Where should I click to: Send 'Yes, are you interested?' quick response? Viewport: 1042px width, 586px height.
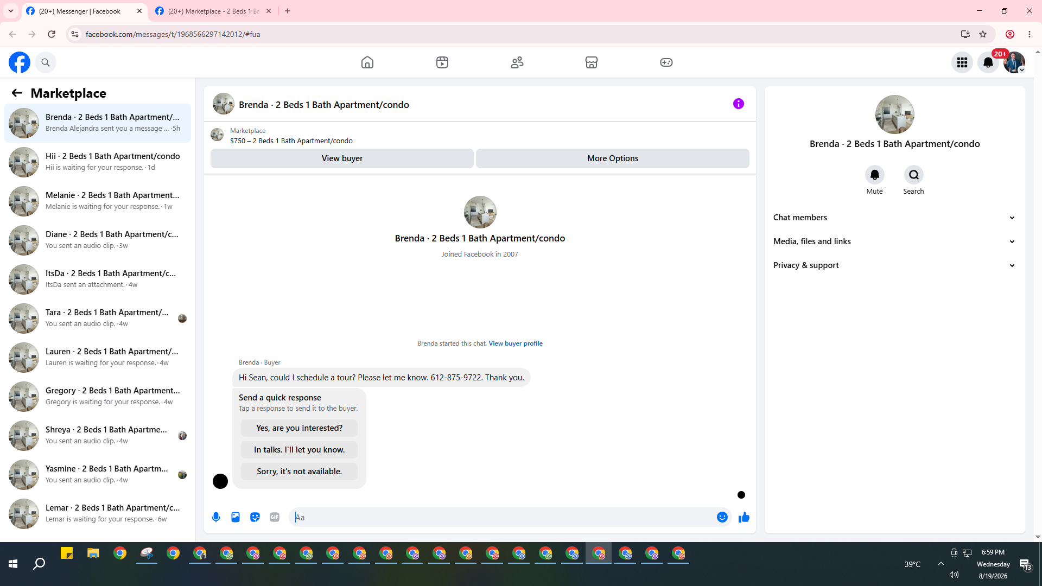click(299, 428)
